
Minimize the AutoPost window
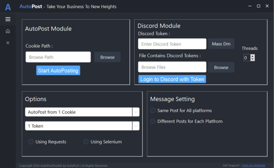250,6
